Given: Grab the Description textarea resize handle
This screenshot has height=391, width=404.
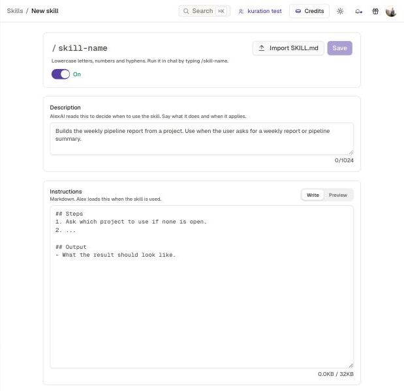Looking at the screenshot, I should [x=351, y=152].
